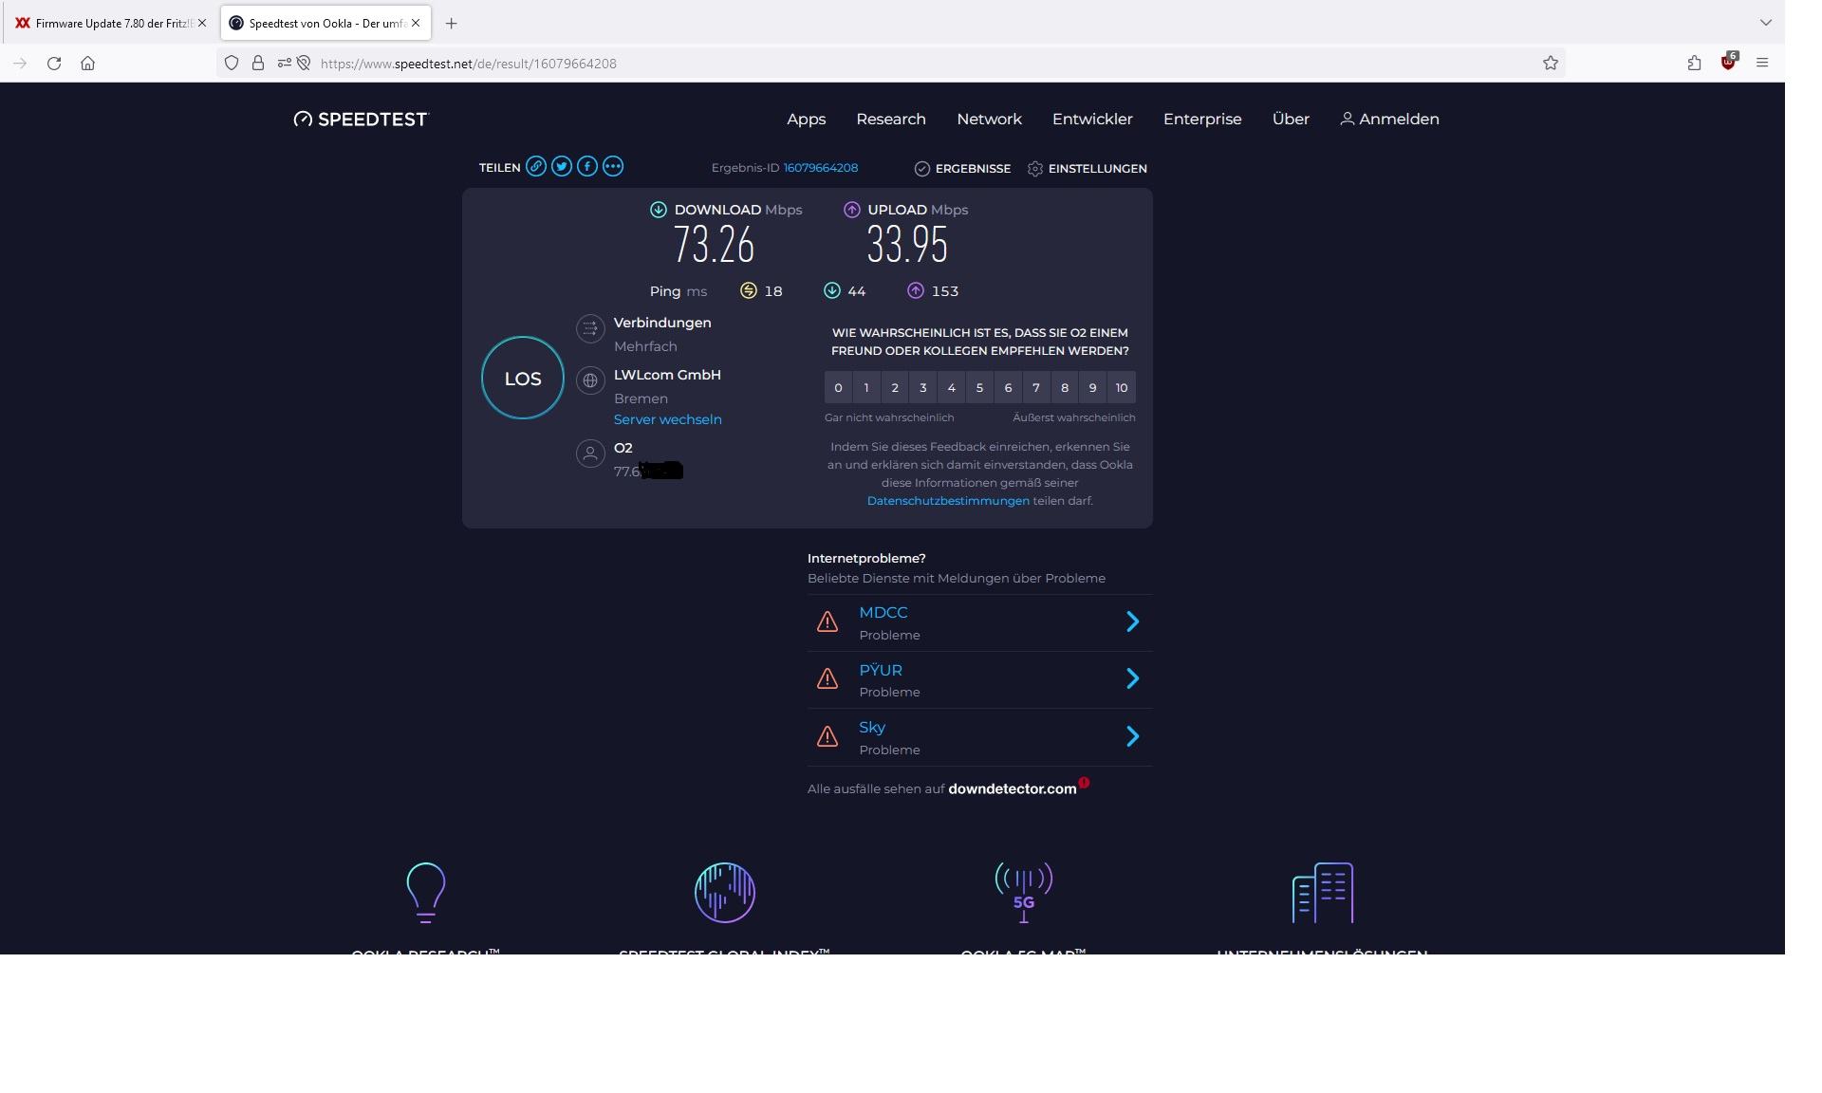Click the download arrow icon next to DOWNLOAD
The width and height of the screenshot is (1822, 1093).
659,210
